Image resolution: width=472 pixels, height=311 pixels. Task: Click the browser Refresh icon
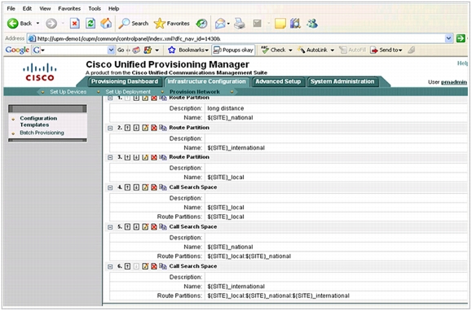(x=90, y=23)
